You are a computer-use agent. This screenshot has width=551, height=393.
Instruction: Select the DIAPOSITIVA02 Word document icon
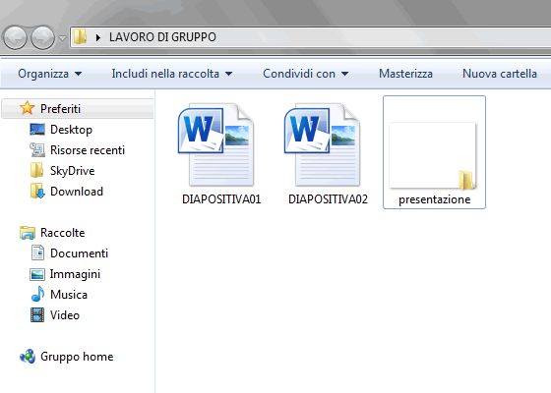(x=323, y=145)
